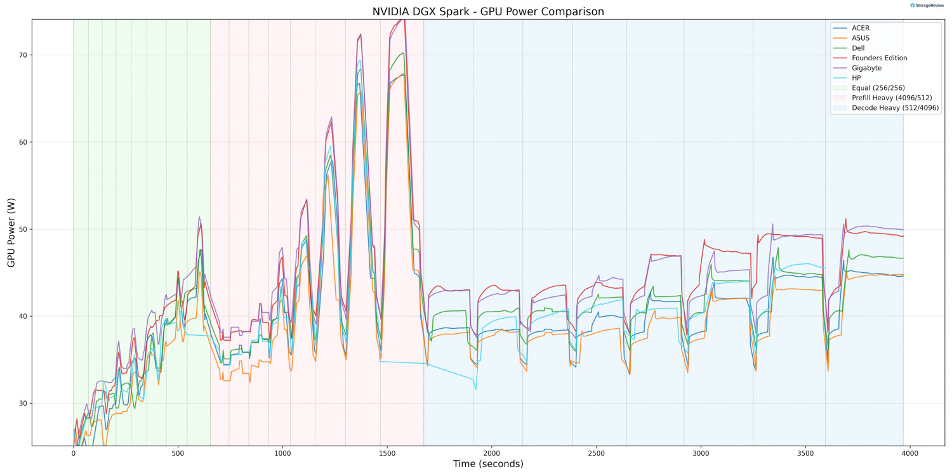Click the GPU Power (W) axis label
952x476 pixels.
click(11, 232)
